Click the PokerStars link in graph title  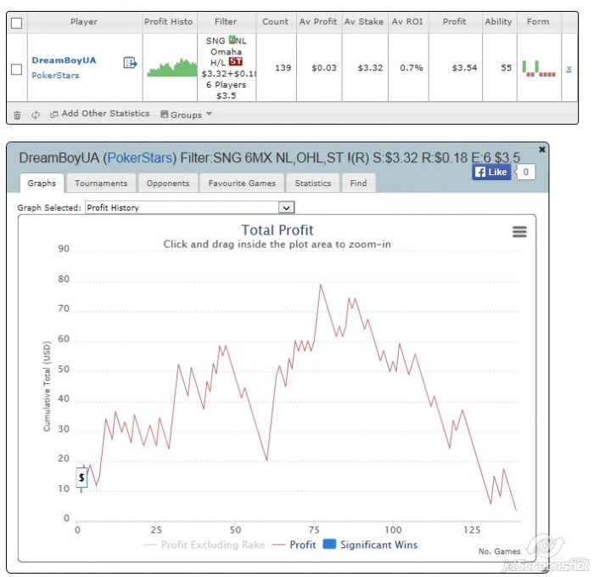pyautogui.click(x=140, y=157)
